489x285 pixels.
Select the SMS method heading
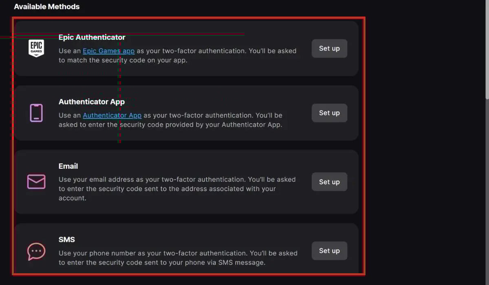(x=66, y=239)
